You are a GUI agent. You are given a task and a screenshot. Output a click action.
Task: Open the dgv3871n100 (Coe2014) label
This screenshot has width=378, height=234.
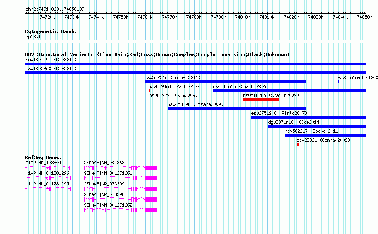295,122
